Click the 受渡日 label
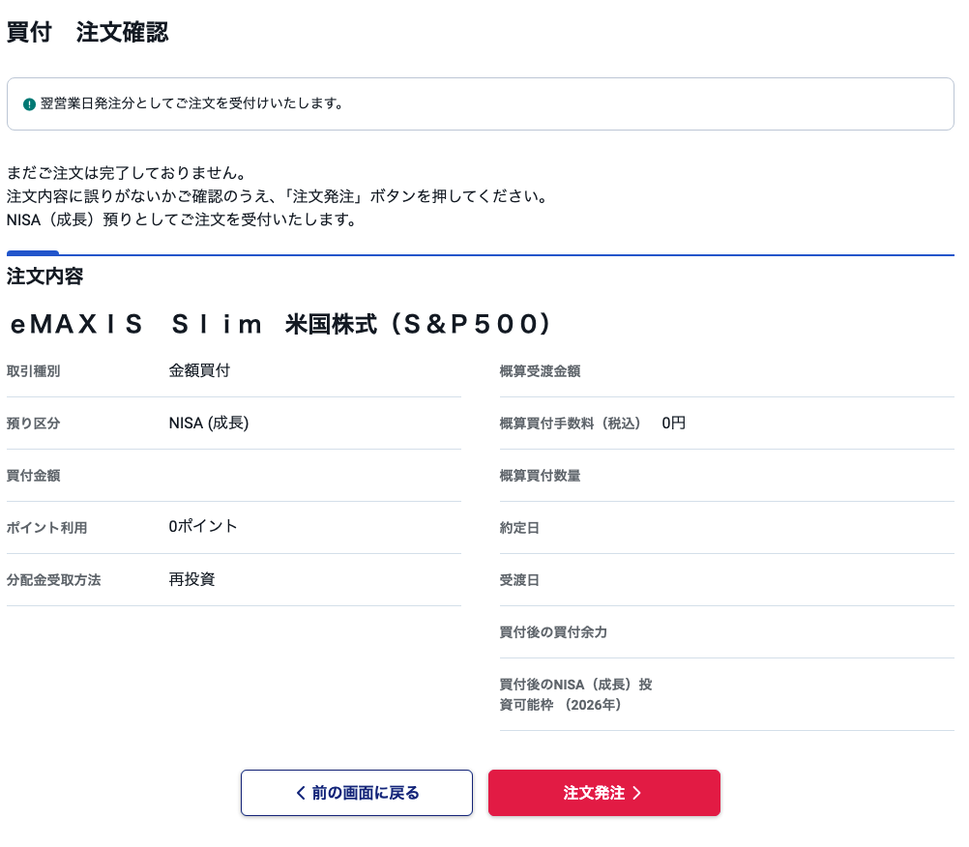The image size is (969, 847). pos(519,580)
